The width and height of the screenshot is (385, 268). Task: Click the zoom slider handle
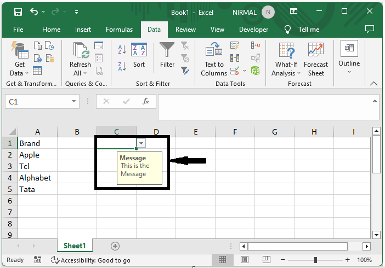tap(315, 260)
